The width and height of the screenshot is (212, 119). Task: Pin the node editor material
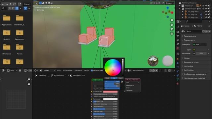click(x=160, y=70)
